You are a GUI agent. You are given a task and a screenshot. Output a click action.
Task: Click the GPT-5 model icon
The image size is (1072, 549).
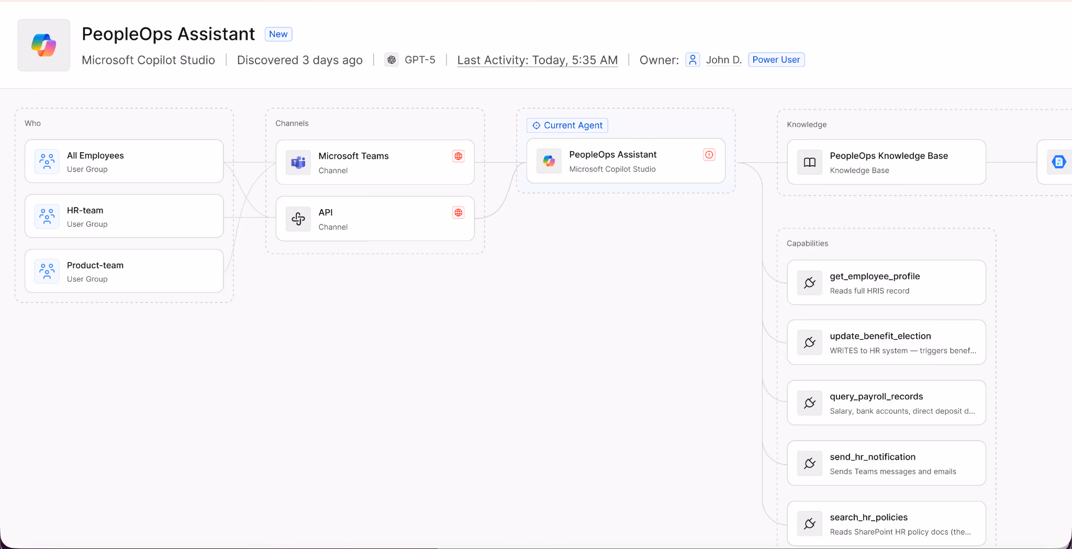392,60
